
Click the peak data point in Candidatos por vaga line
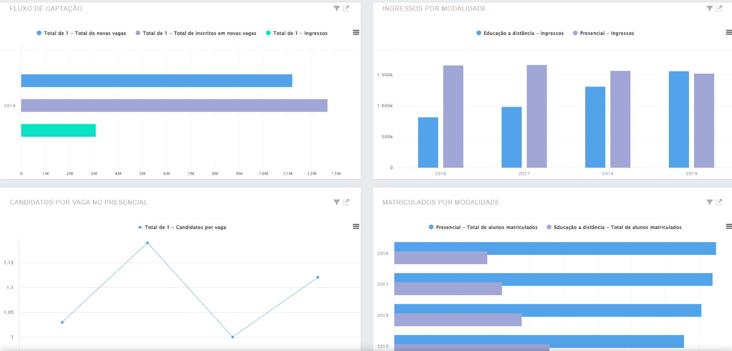(147, 243)
